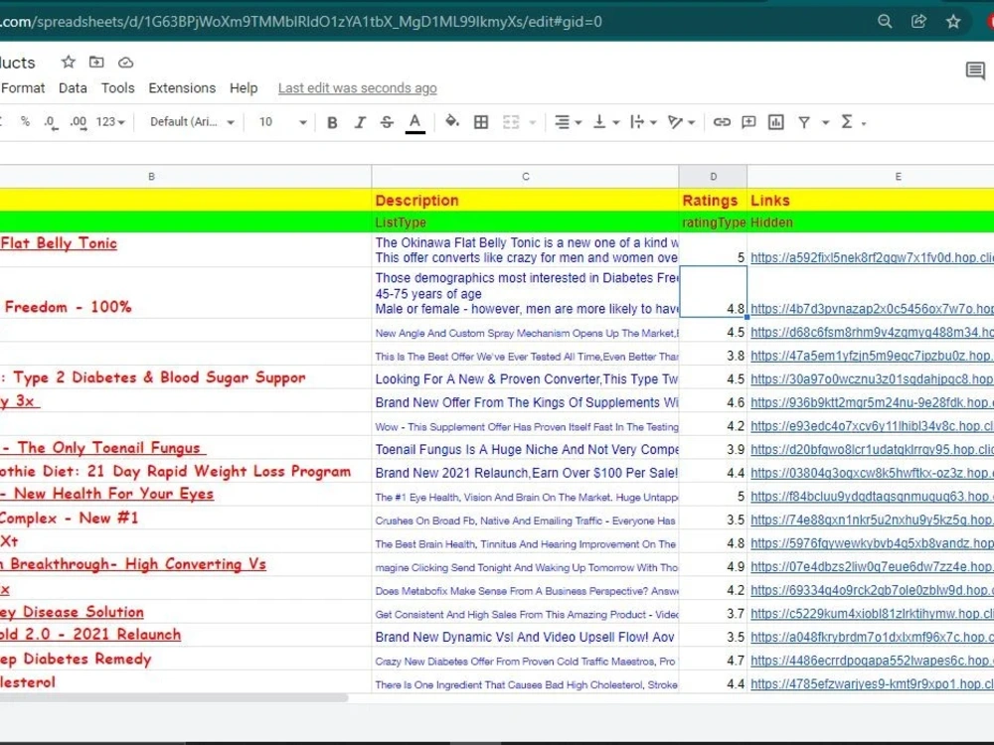The width and height of the screenshot is (994, 745).
Task: Open text wrapping options
Action: click(643, 122)
